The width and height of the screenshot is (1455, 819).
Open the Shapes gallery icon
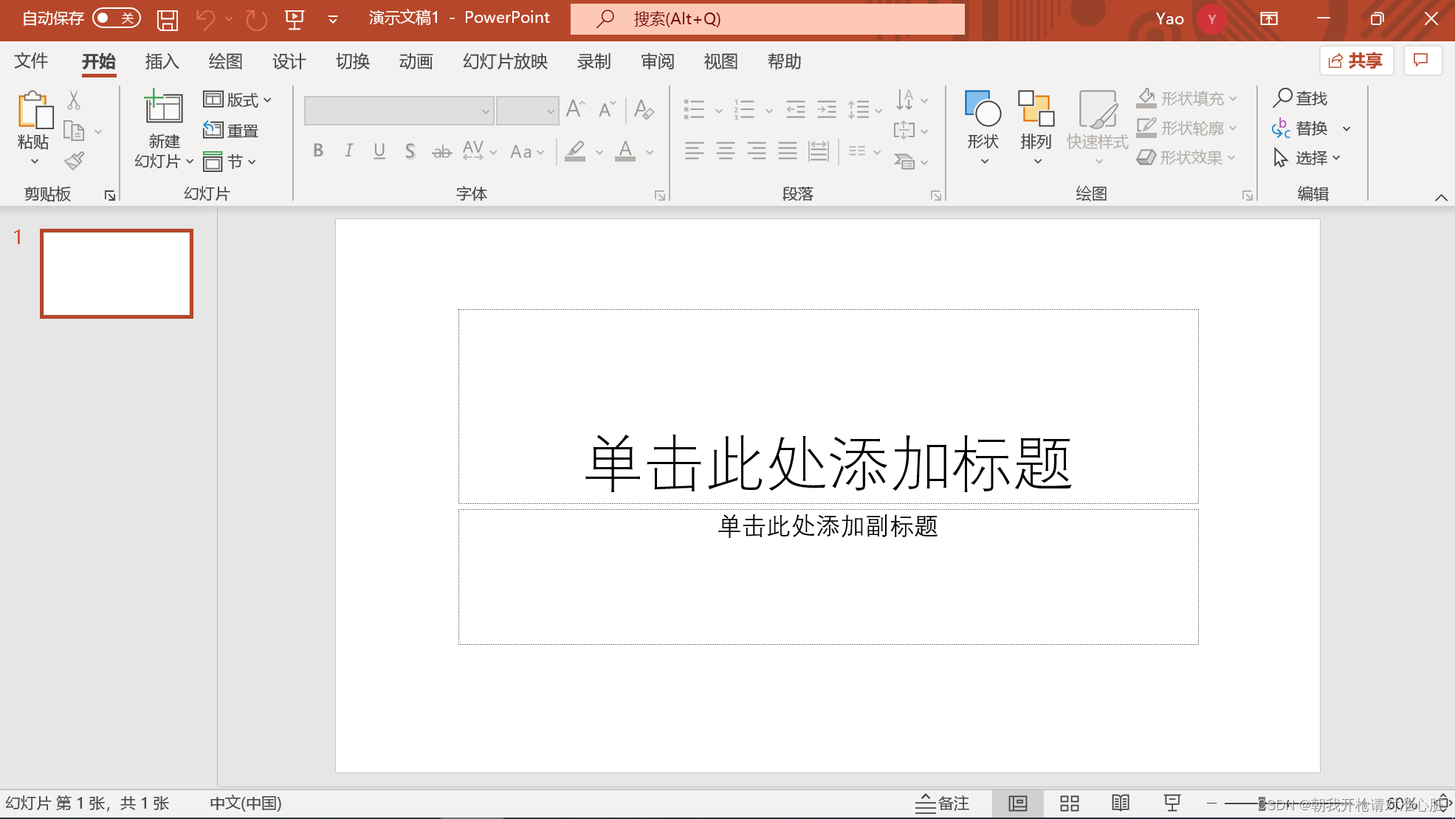pos(983,109)
